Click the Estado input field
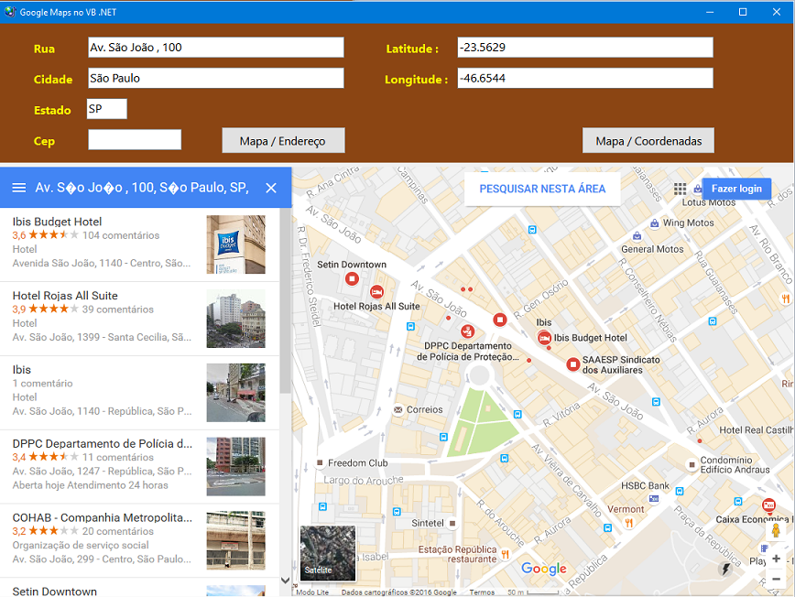Screen dimensions: 795x597 tap(107, 109)
